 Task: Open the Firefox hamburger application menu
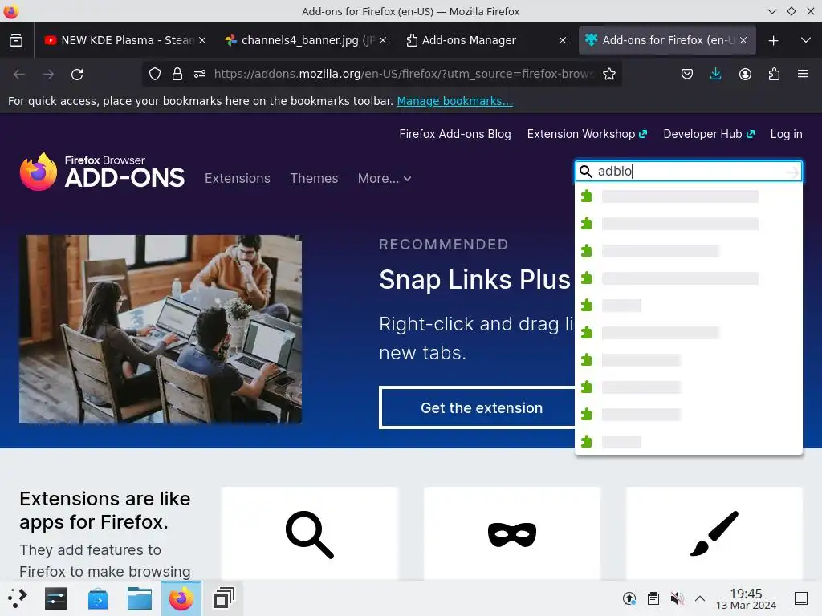tap(803, 75)
